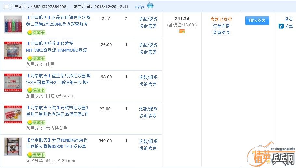This screenshot has height=168, width=296.
Task: Open the 保障卡 badge under the TENERGY64 item
Action: [36, 155]
